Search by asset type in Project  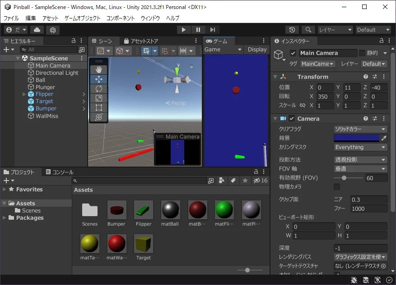(x=222, y=181)
